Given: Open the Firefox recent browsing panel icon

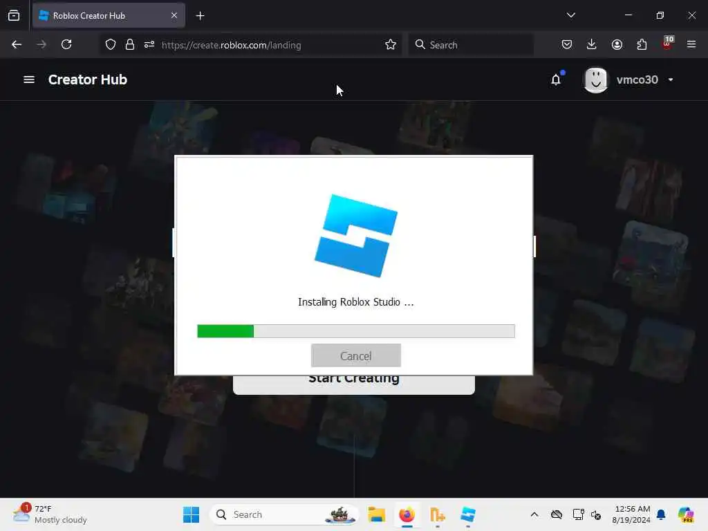Looking at the screenshot, I should 14,15.
